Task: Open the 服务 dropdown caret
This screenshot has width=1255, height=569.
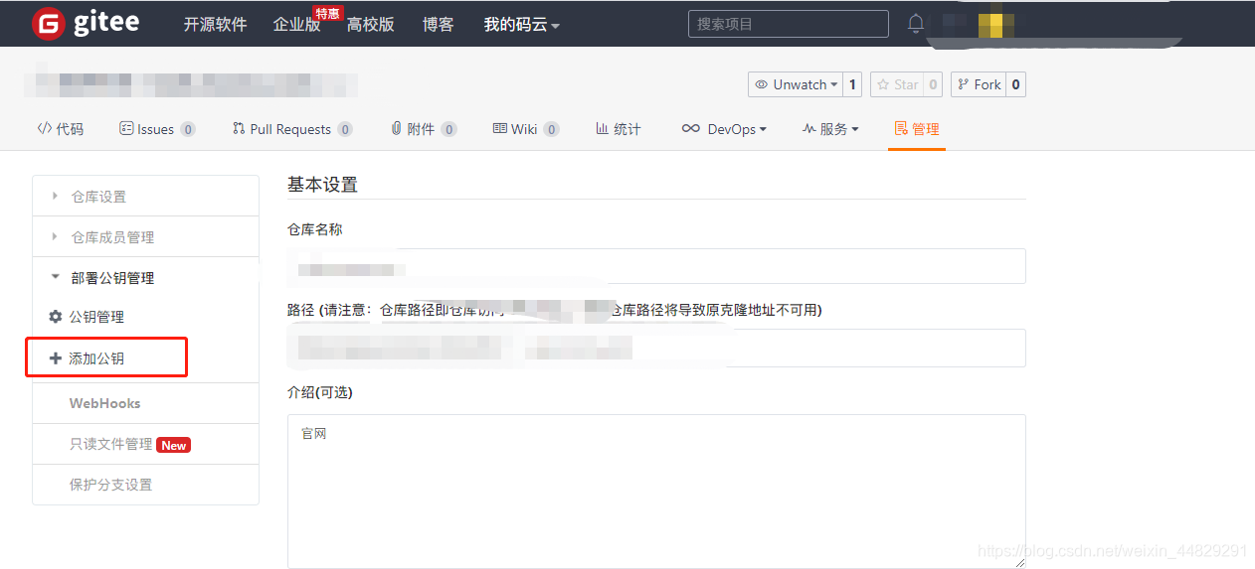Action: pos(855,130)
